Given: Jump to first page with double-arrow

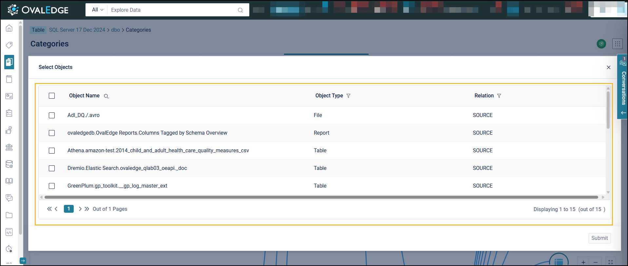Looking at the screenshot, I should (49, 209).
